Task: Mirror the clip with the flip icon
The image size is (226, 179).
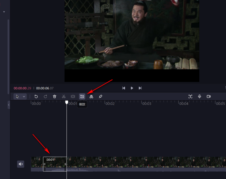Action: (91, 96)
